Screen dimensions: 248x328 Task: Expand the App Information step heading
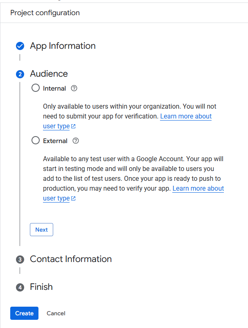(x=63, y=46)
